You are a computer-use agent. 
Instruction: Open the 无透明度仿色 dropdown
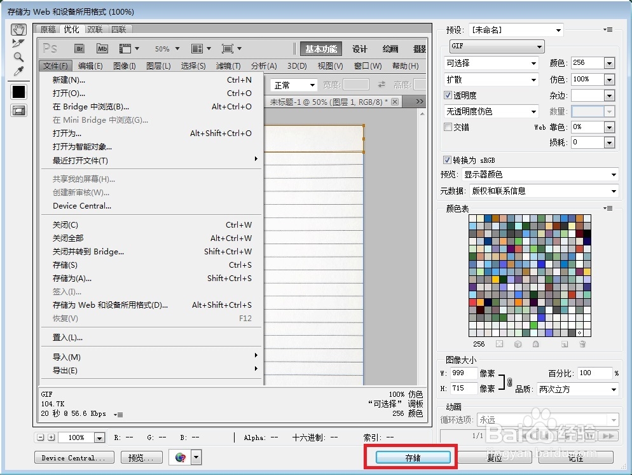pos(491,111)
